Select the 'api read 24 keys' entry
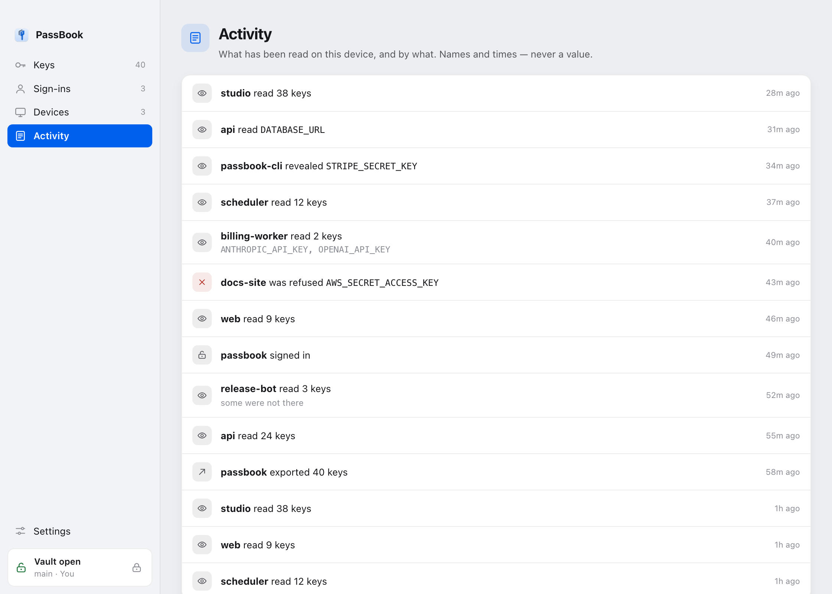This screenshot has height=594, width=832. [x=496, y=435]
